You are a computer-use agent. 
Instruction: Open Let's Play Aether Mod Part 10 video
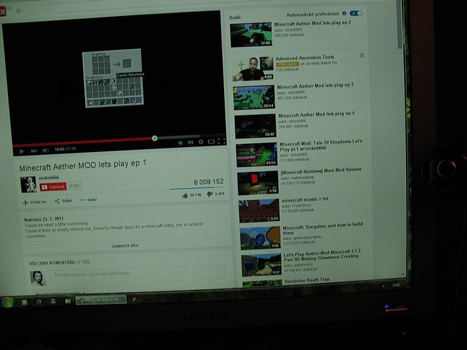pyautogui.click(x=322, y=255)
